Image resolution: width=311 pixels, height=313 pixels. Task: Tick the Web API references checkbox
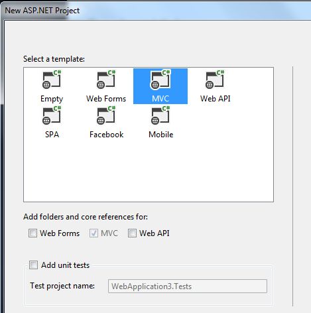pyautogui.click(x=132, y=233)
